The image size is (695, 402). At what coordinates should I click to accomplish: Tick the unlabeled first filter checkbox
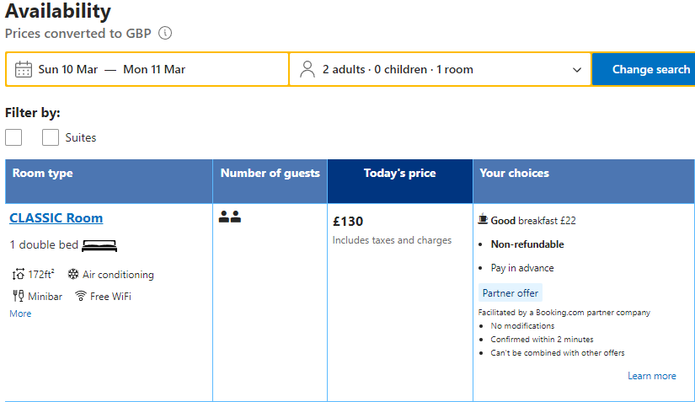coord(13,137)
